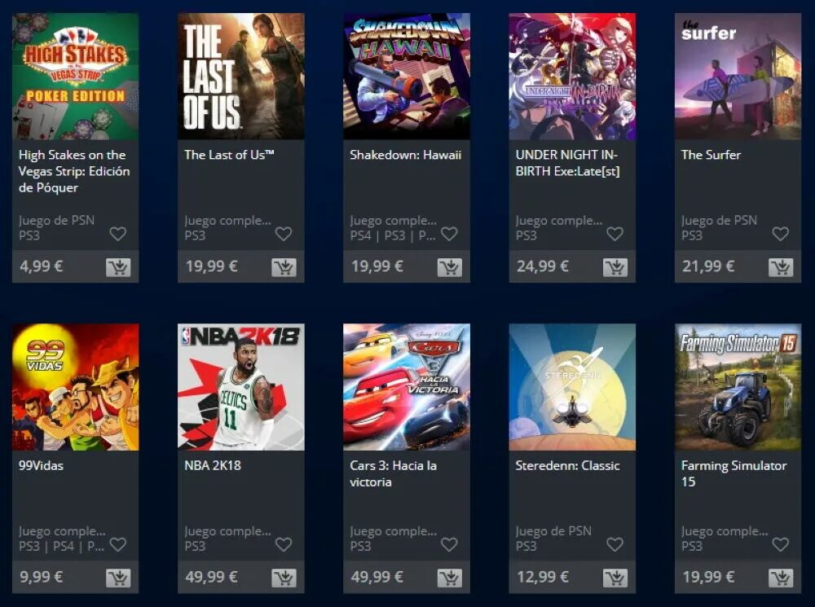This screenshot has width=815, height=607.
Task: Add Farming Simulator 15 to cart
Action: [x=781, y=578]
